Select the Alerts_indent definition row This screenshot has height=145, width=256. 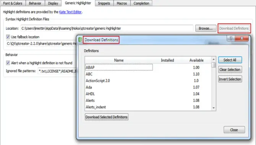(148, 107)
